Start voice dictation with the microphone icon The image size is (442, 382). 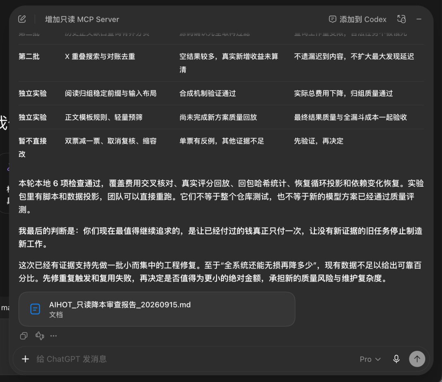tap(396, 359)
